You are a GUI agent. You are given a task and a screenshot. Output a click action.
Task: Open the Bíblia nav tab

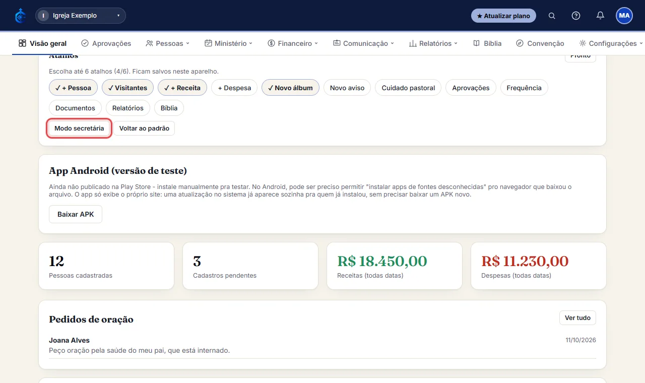(487, 43)
